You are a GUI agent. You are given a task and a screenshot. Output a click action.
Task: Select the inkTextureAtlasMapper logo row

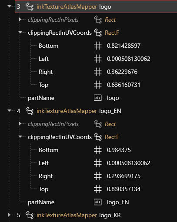click(x=96, y=7)
